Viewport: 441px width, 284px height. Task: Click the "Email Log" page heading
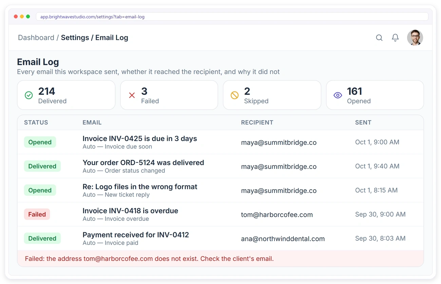coord(38,62)
